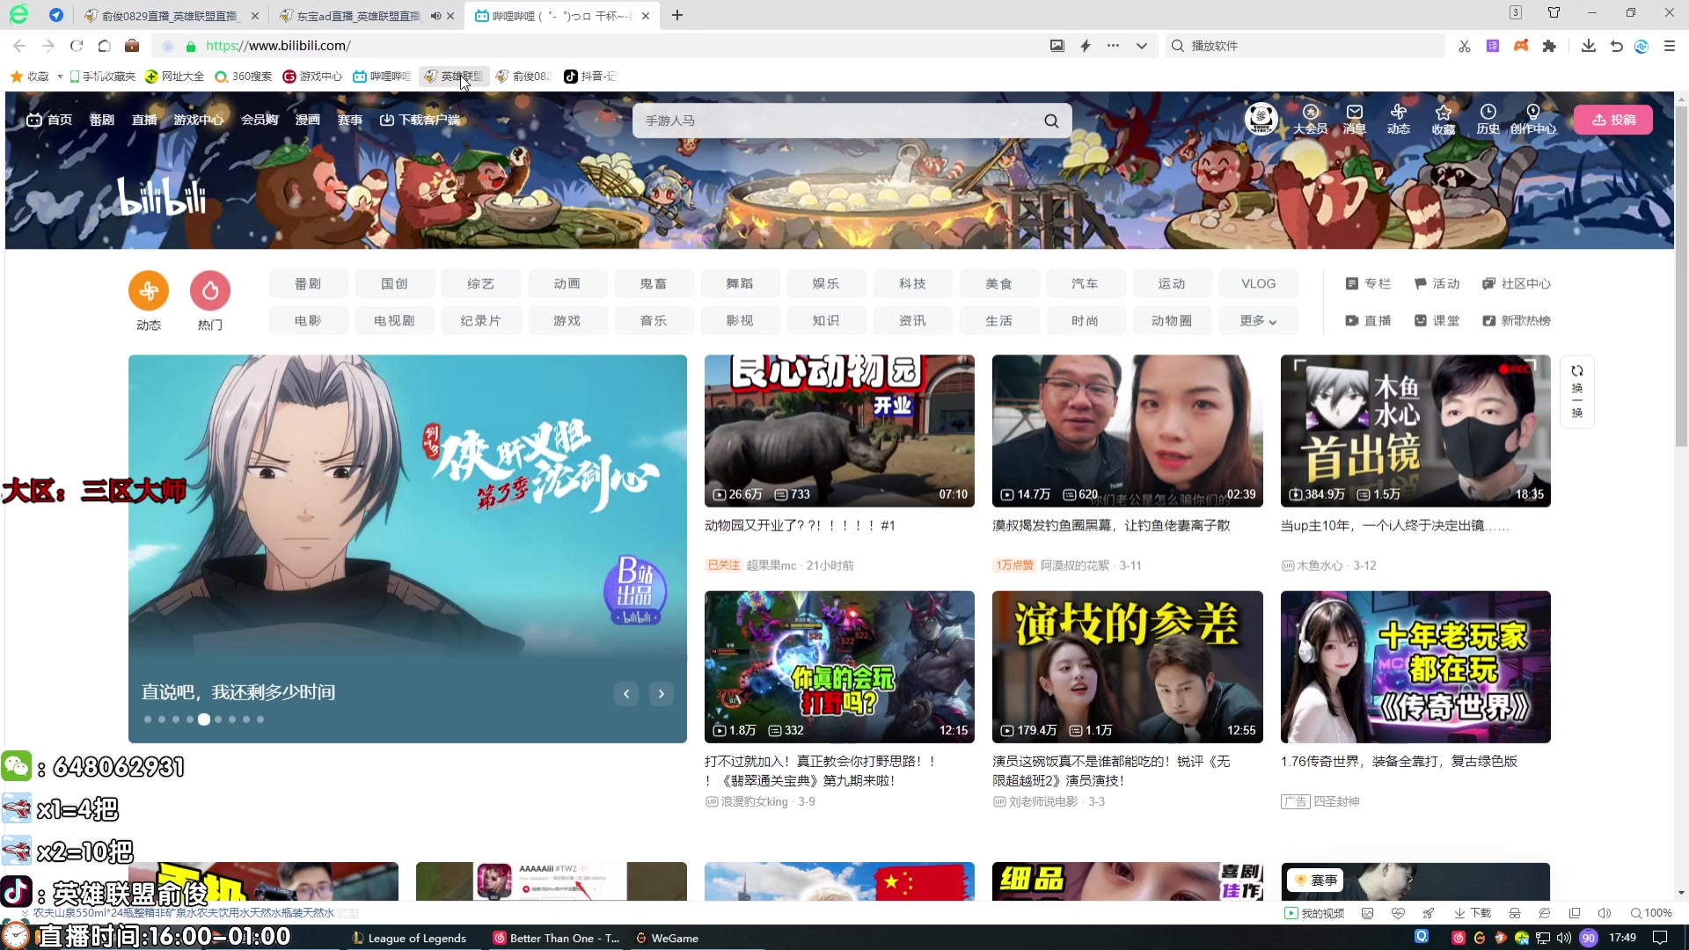1689x950 pixels.
Task: Open the 纪录片 category button
Action: [481, 321]
